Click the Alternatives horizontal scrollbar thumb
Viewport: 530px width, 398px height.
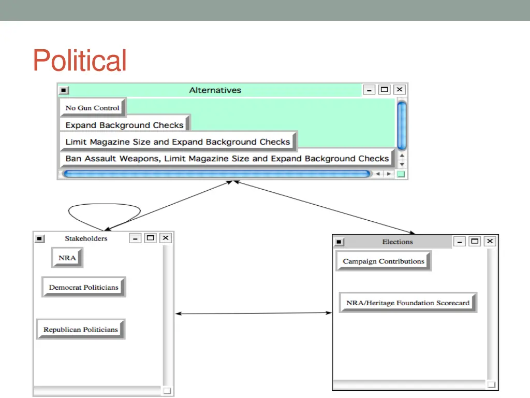216,174
